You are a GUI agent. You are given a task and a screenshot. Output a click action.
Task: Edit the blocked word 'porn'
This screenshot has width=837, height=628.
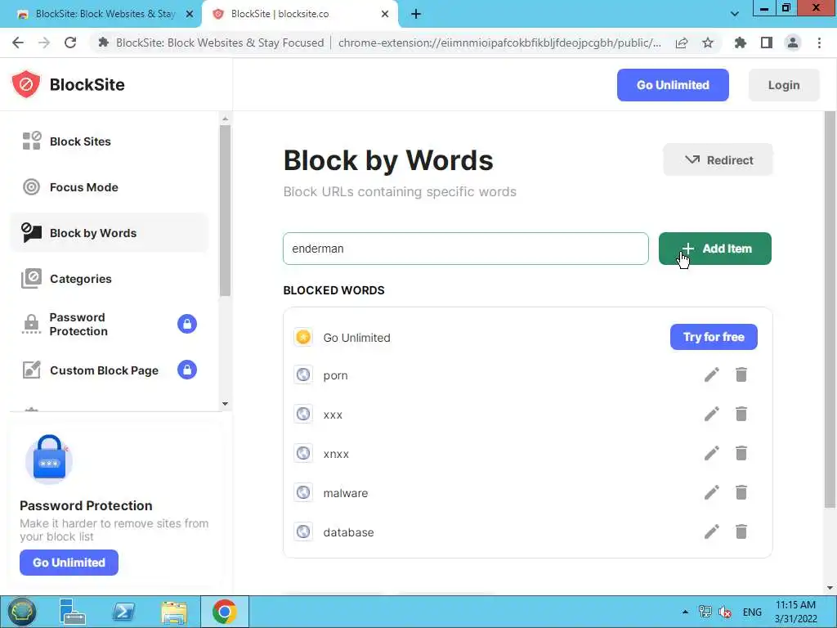[x=712, y=375]
